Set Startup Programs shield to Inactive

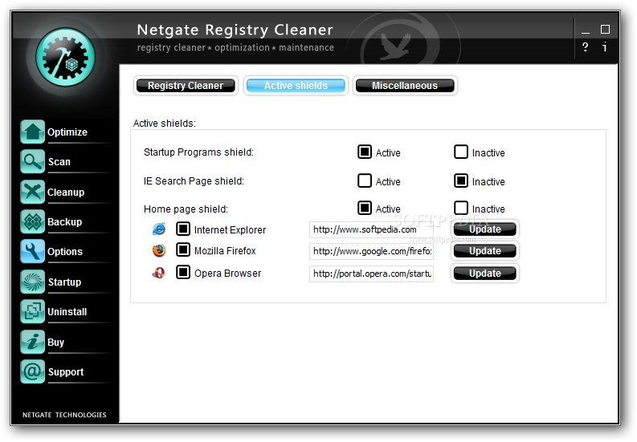461,152
